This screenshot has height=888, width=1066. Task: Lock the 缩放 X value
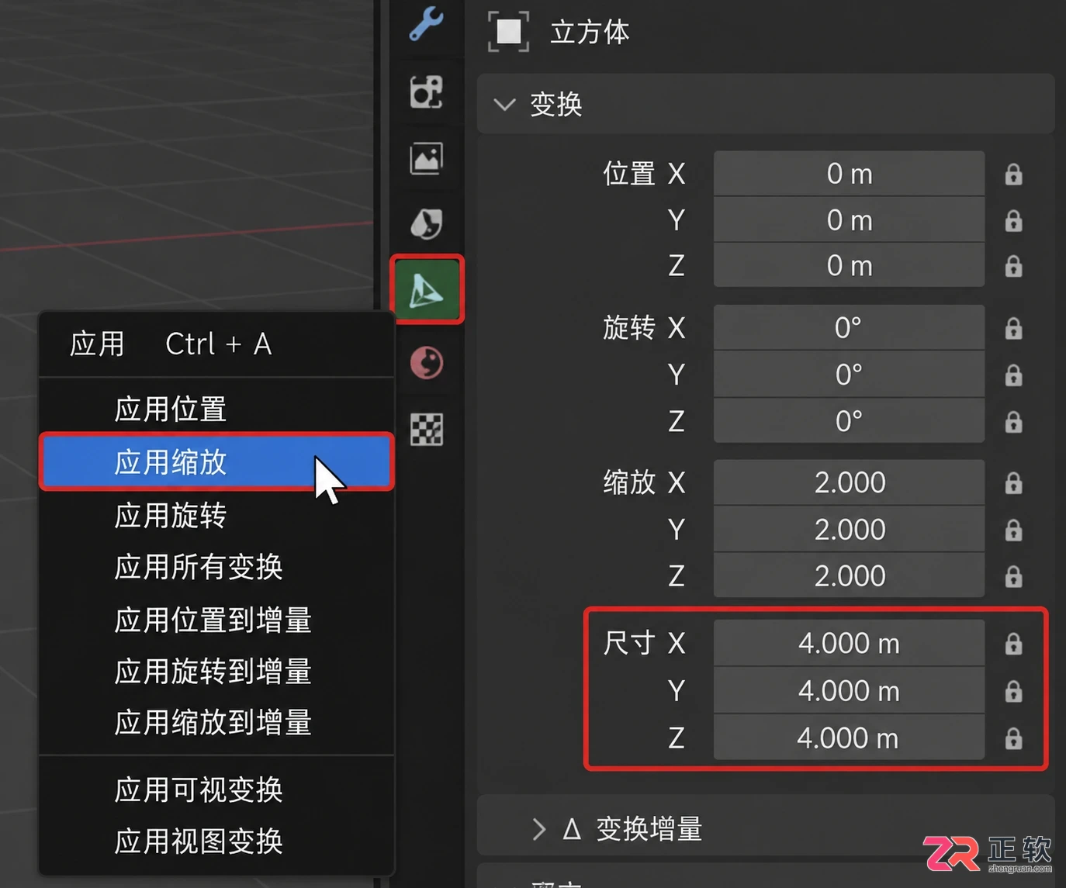tap(1013, 482)
